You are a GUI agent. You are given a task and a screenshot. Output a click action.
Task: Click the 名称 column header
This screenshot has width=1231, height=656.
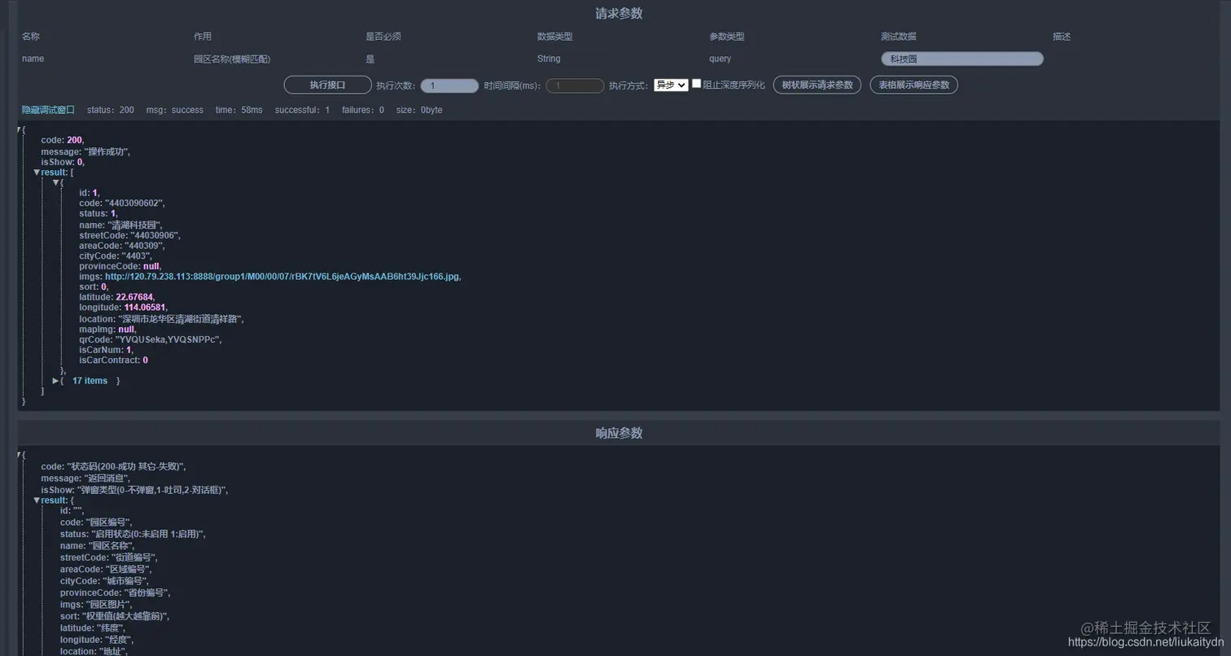(x=31, y=37)
